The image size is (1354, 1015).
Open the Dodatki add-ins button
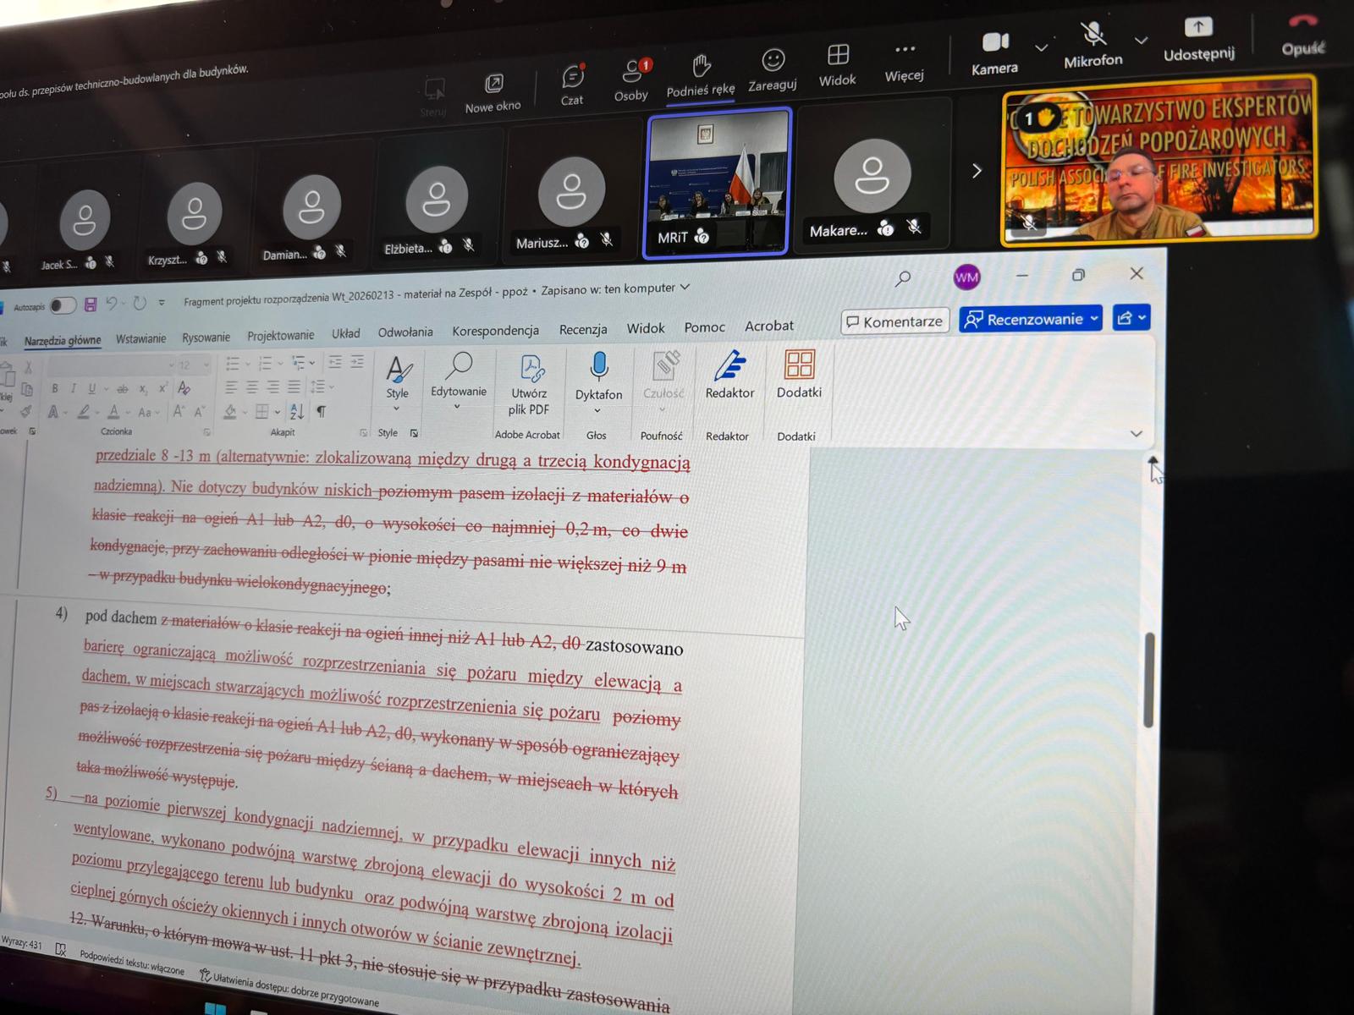click(x=799, y=365)
